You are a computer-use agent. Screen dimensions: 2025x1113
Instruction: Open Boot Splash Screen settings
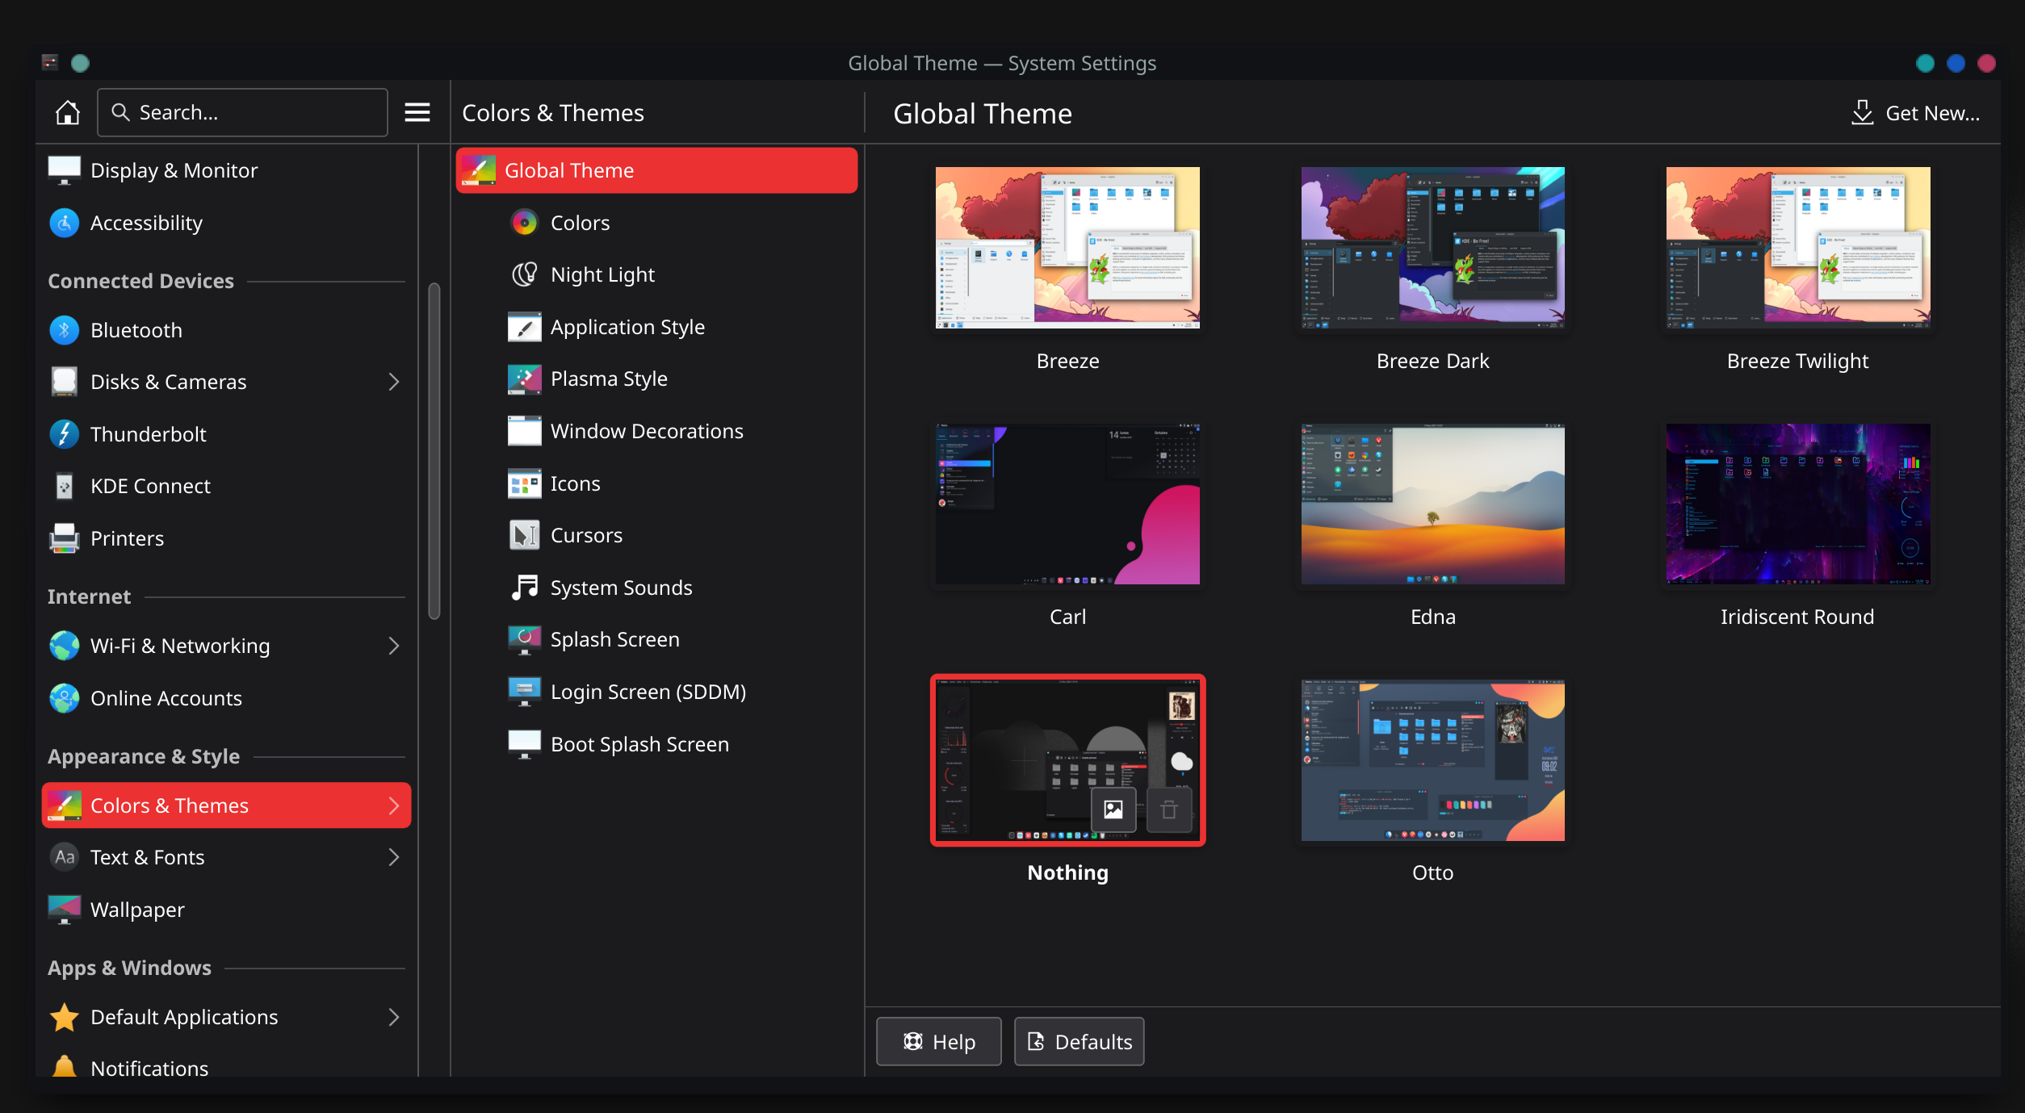coord(656,744)
